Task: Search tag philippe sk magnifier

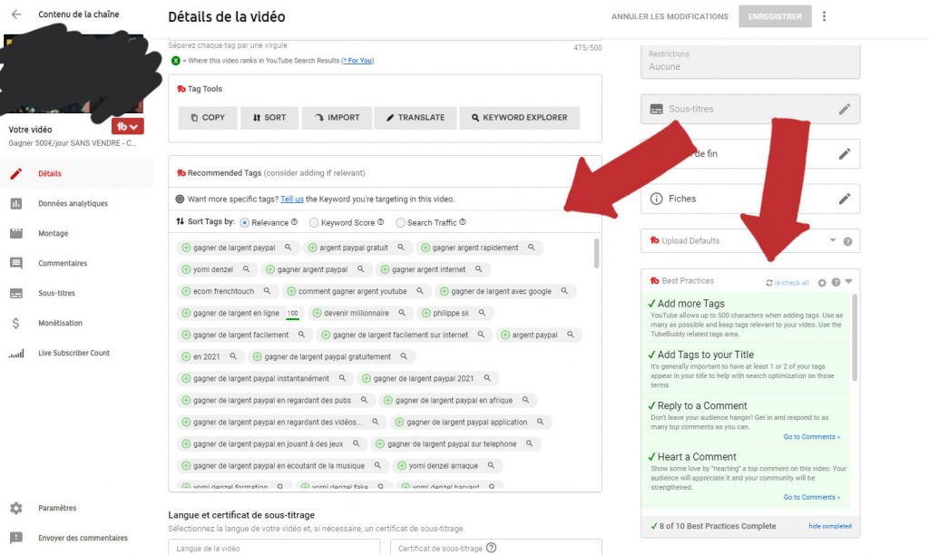Action: [x=482, y=313]
